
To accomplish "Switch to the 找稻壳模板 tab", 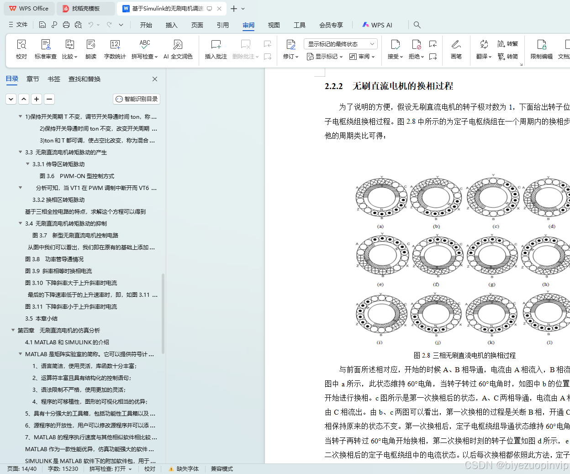I will (86, 9).
